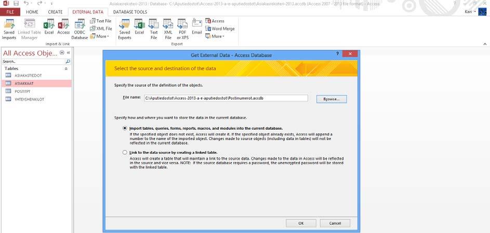The width and height of the screenshot is (490, 233).
Task: Click the main window Help question mark
Action: coord(456,3)
